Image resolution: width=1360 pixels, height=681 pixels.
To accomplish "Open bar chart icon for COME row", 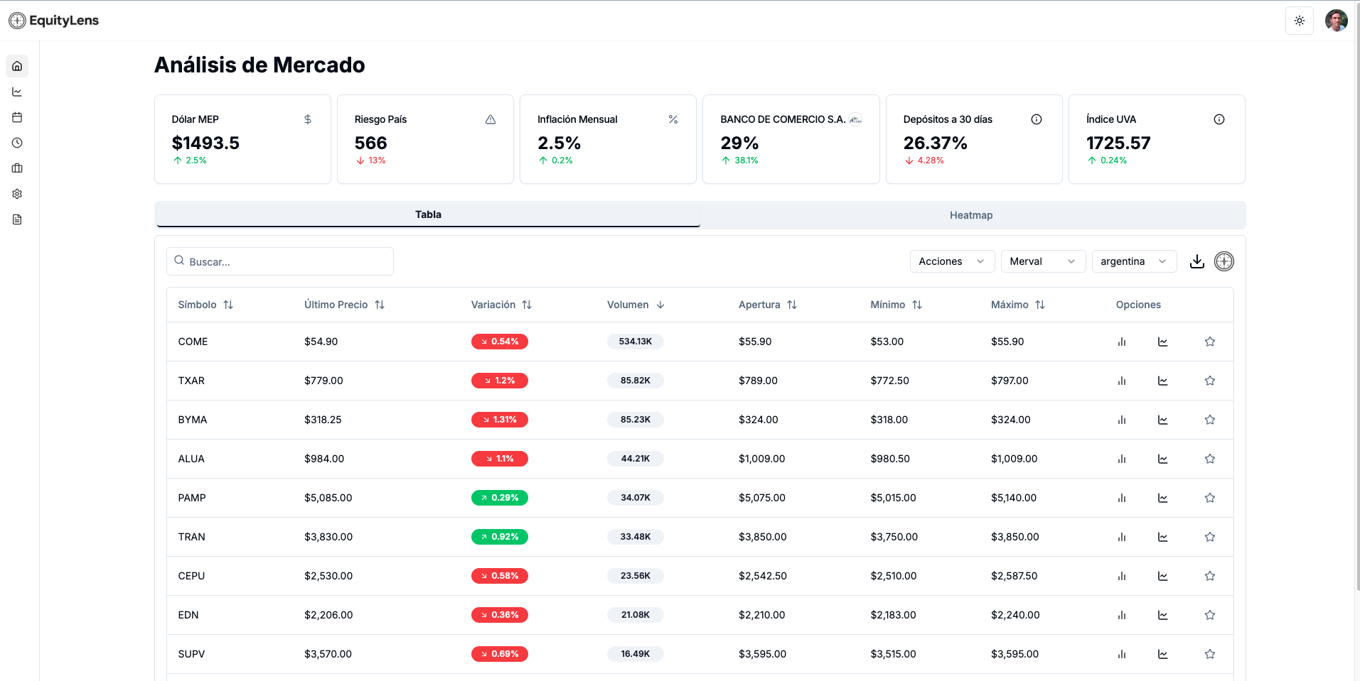I will pos(1122,342).
